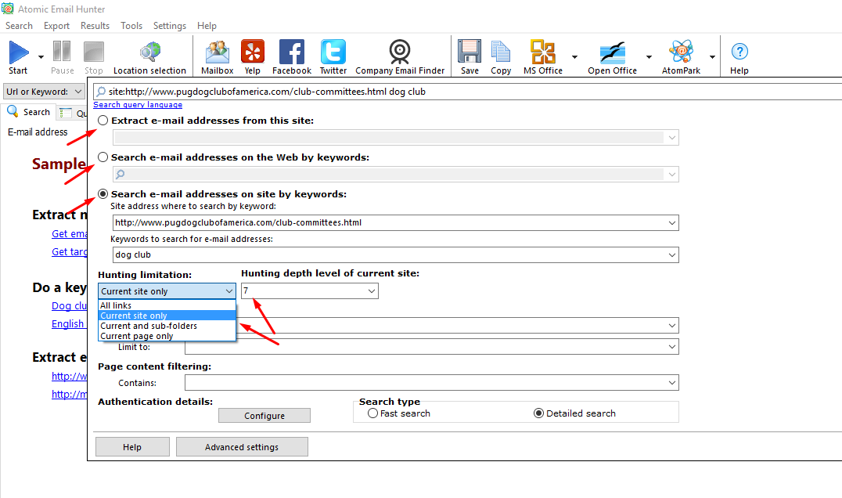842x498 pixels.
Task: Click the magnifier icon on Search tab
Action: 13,111
